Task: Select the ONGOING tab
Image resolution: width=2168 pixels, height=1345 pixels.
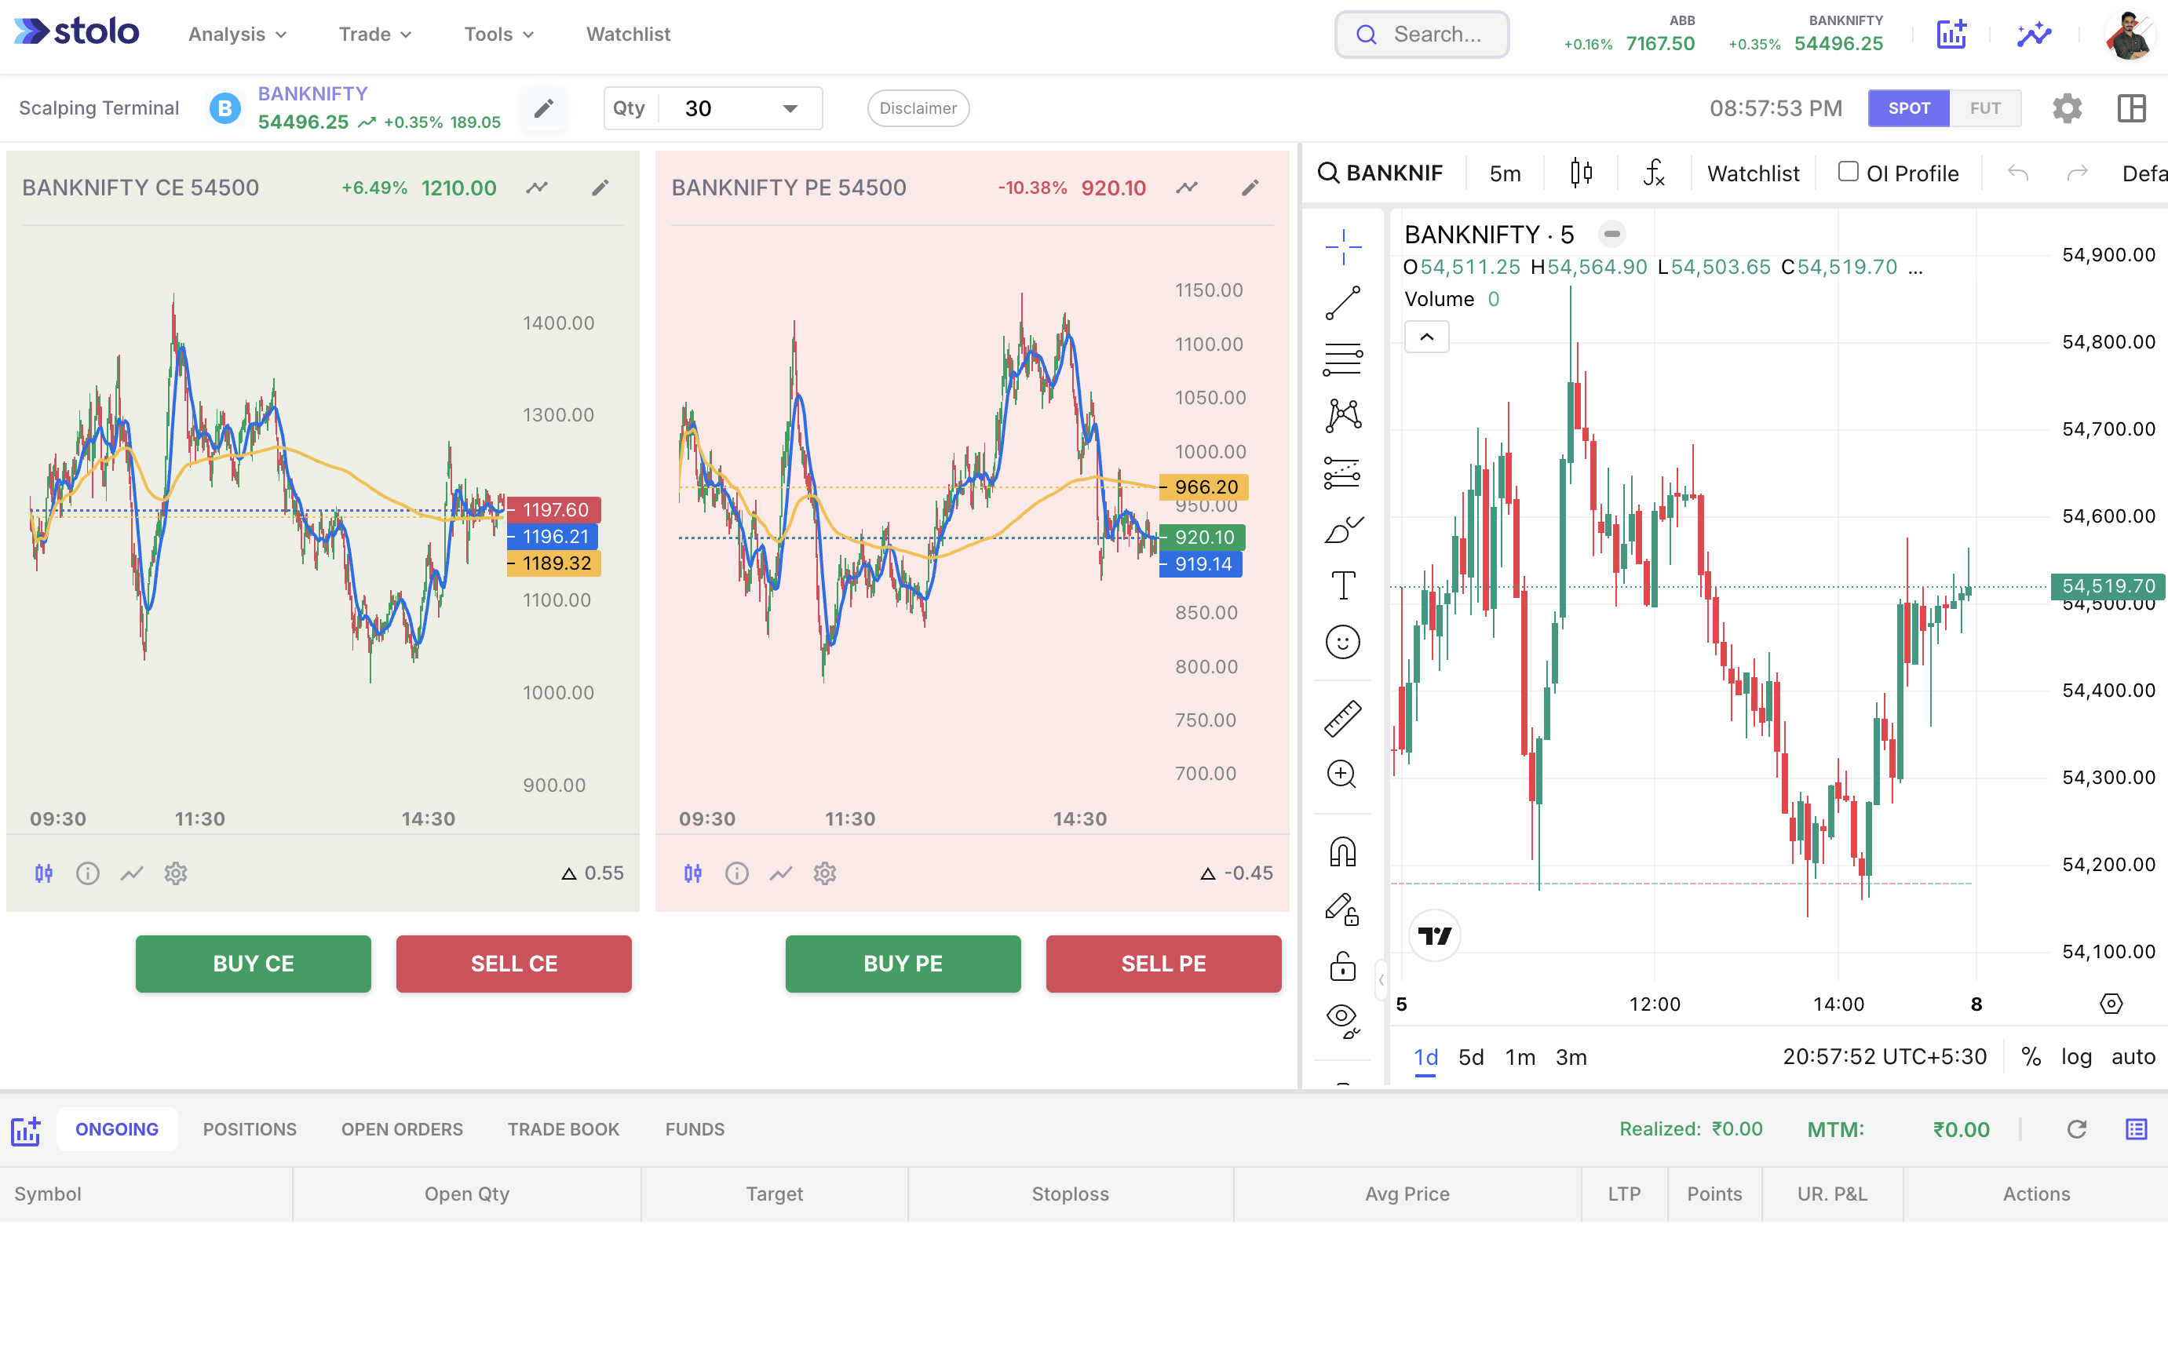Action: [116, 1130]
